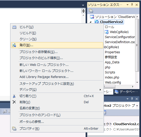The height and width of the screenshot is (137, 141).
Task: Open the editor document tab dropdown arrow
Action: 83,5
